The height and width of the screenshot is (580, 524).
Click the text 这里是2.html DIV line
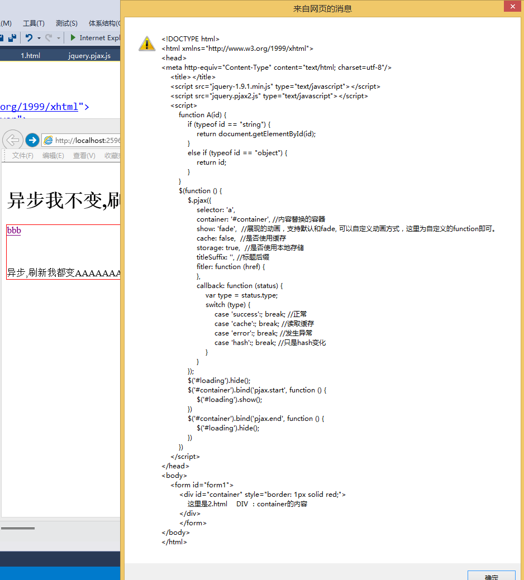pos(247,504)
